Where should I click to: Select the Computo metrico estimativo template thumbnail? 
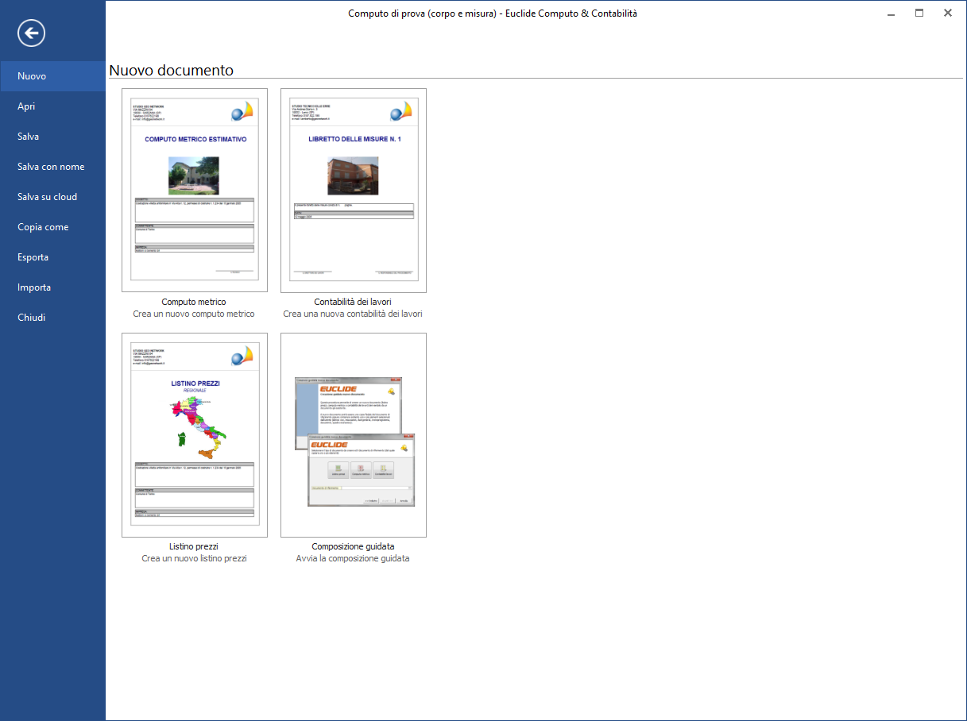(x=195, y=191)
